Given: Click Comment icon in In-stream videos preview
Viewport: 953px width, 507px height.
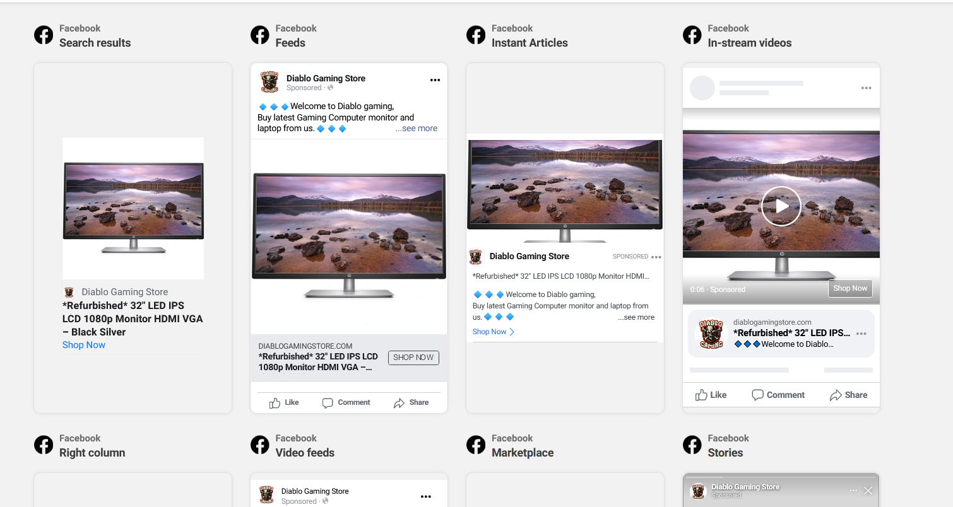Looking at the screenshot, I should point(757,395).
